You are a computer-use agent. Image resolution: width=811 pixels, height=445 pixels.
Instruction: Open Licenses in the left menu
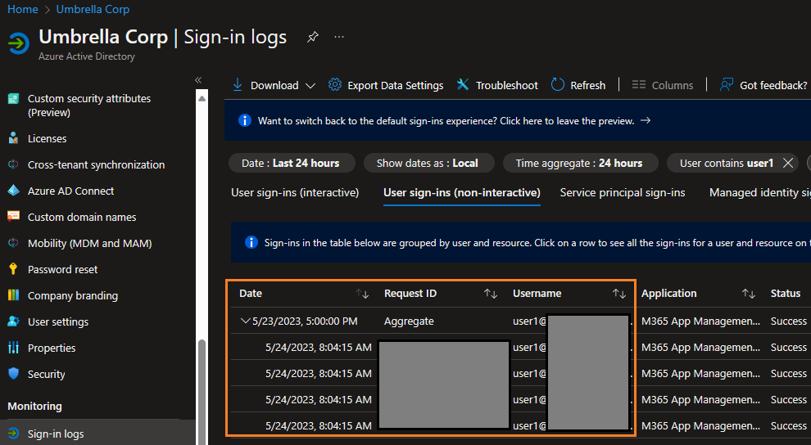click(x=47, y=138)
